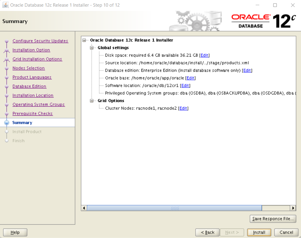Click the horizontal scrollbar right arrow

pyautogui.click(x=293, y=208)
